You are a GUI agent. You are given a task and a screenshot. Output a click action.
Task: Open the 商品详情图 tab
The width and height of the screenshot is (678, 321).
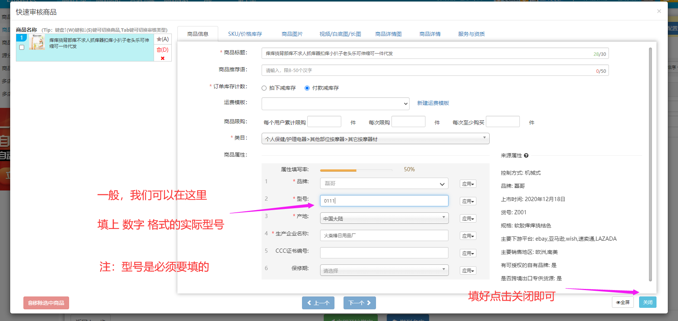[388, 34]
